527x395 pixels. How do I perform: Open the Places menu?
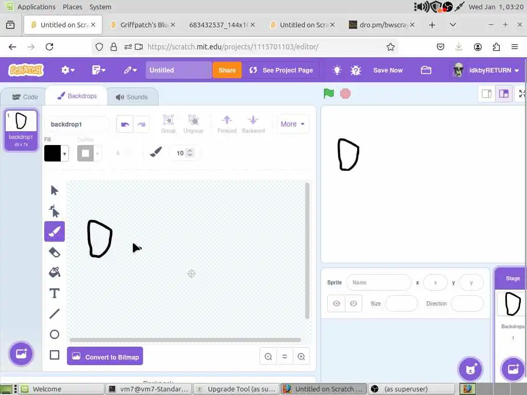coord(72,7)
